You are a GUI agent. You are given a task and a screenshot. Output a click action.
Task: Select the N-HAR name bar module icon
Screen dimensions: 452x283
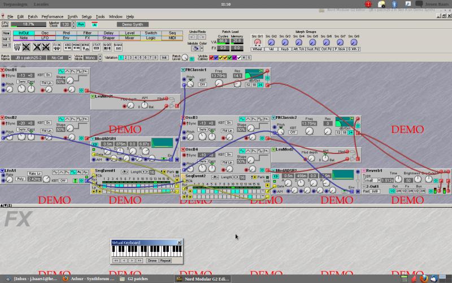118,47
